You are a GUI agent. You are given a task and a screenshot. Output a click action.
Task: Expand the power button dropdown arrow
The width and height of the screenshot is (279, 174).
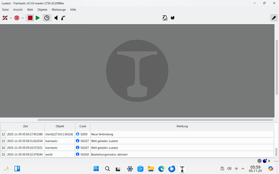23,18
